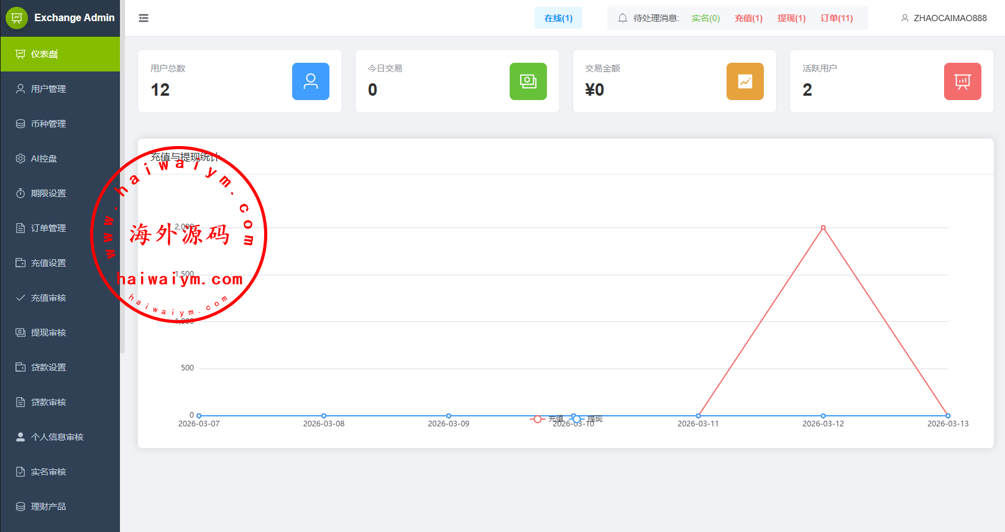The image size is (1005, 532).
Task: Open pending 提现(1) messages link
Action: click(x=791, y=18)
